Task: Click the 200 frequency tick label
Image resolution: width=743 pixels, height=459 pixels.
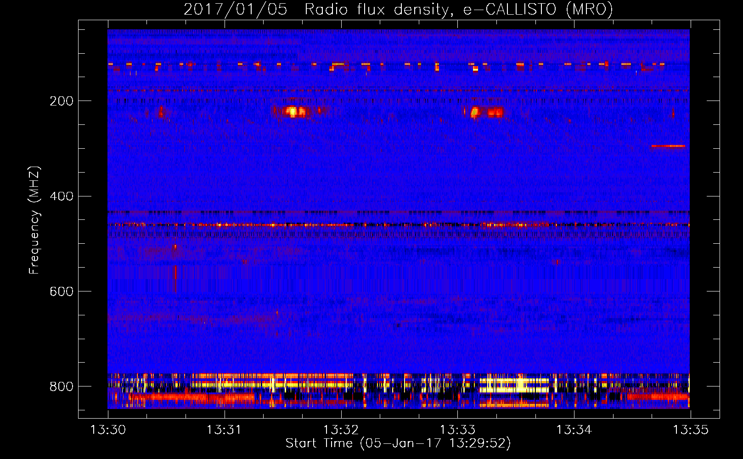Action: point(62,101)
